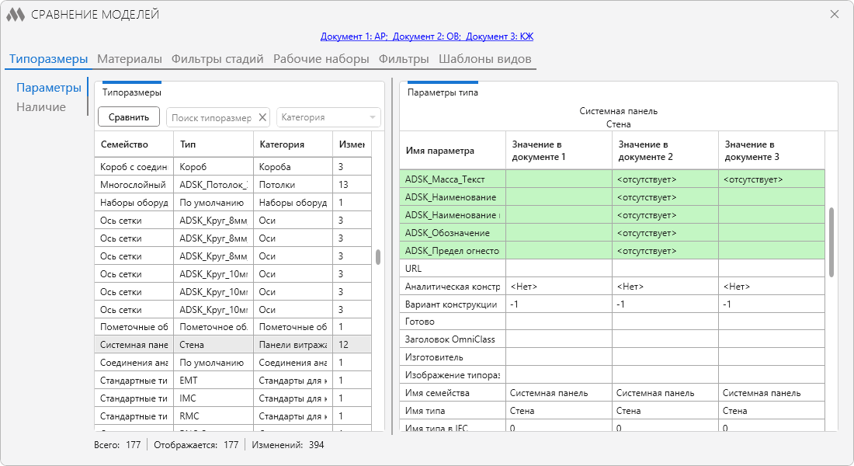Select the EMT type row
Screen dimensions: 854x466
point(233,381)
